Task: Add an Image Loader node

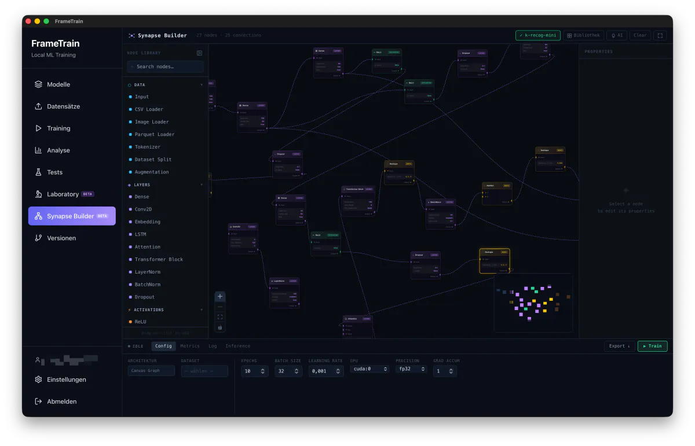Action: [165, 122]
